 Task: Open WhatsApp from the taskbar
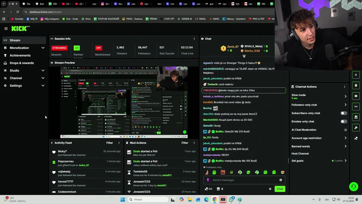231,199
